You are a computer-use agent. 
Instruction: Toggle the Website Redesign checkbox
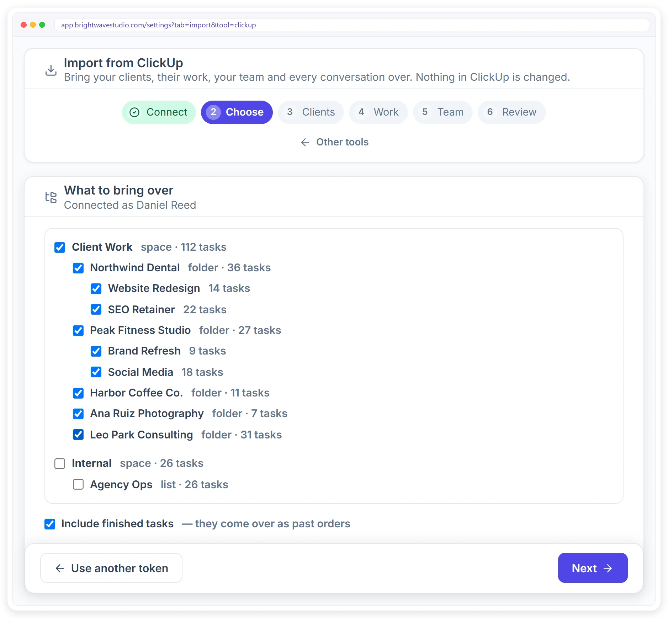[96, 289]
